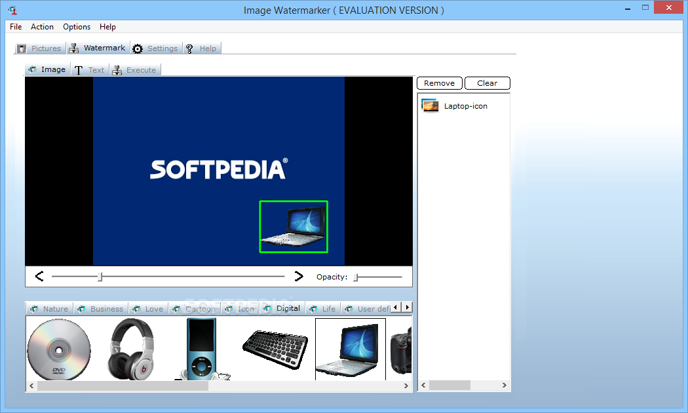Click the previous picture left arrow

coord(39,276)
